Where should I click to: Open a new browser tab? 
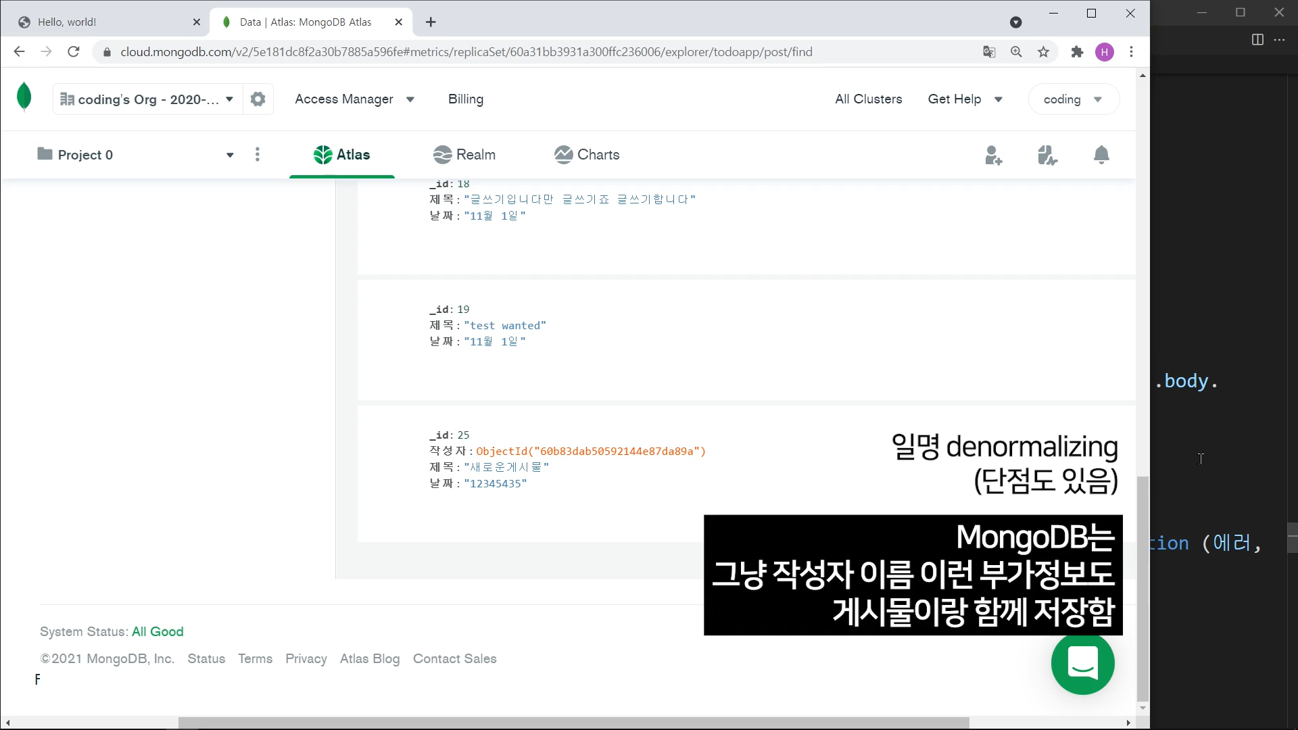point(431,22)
